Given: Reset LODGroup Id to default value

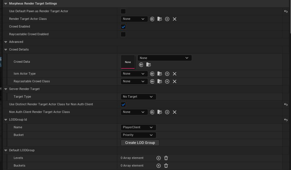Looking at the screenshot, I should (286, 120).
